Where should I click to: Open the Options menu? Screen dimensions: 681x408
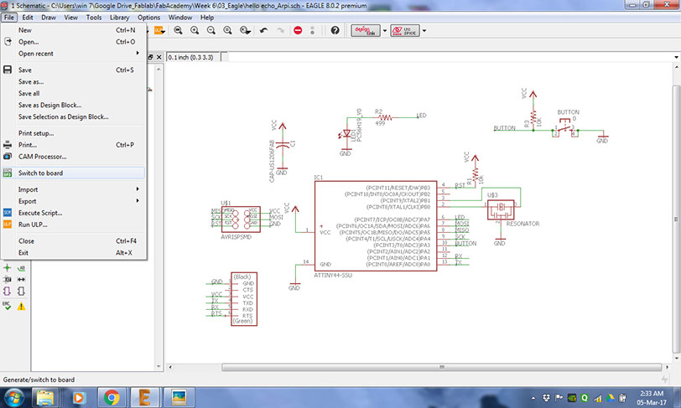148,18
